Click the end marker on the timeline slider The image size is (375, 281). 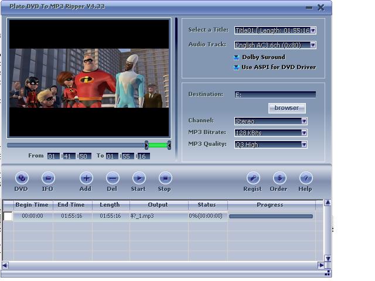(169, 145)
